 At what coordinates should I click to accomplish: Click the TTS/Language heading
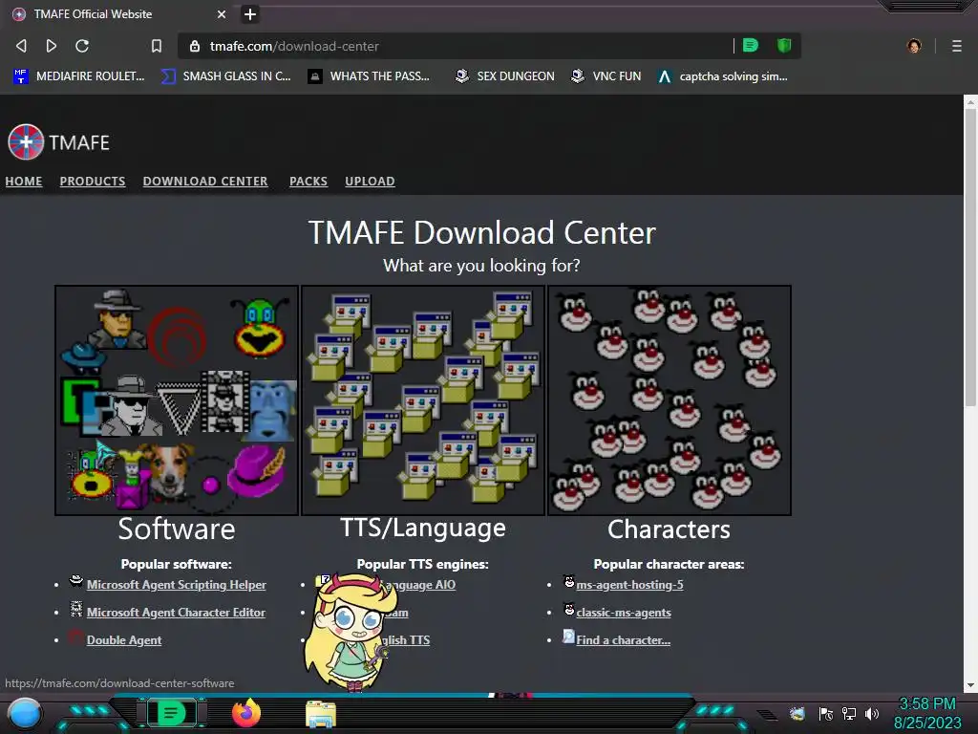(423, 528)
